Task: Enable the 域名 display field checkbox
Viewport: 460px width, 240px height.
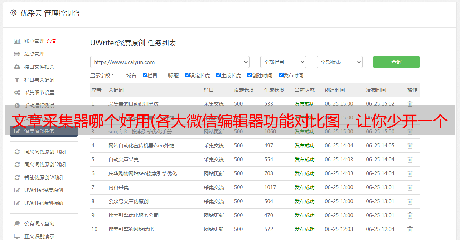Action: click(x=124, y=75)
